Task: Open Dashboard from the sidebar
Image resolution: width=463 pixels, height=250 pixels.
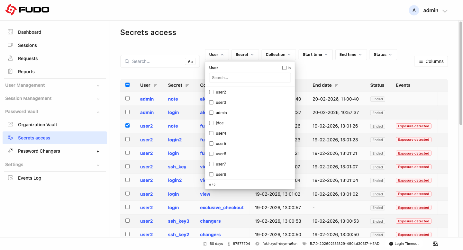Action: tap(30, 32)
